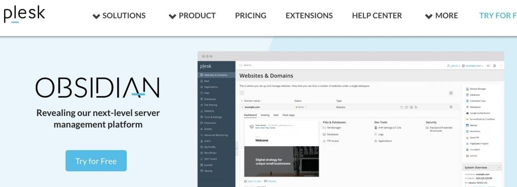Screen dimensions: 517x187
Task: Expand the SOLUTIONS navigation menu
Action: tap(119, 16)
